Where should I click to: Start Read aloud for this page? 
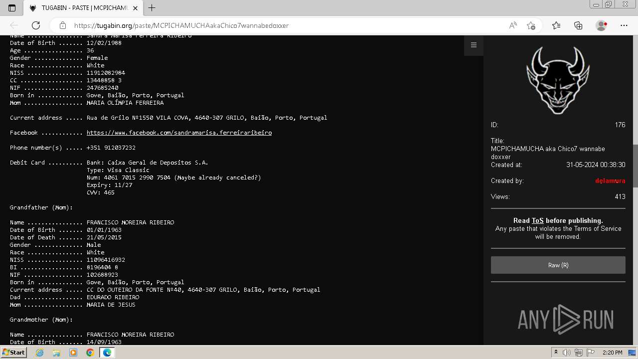(x=513, y=25)
